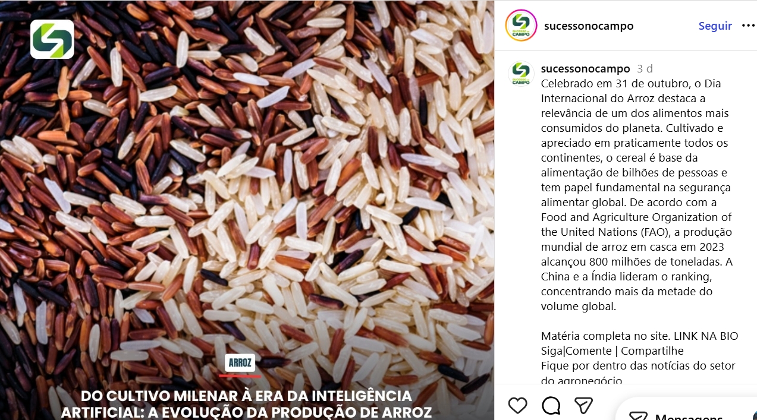Follow the account with the Seguir button
Screen dimensions: 757x420
(x=715, y=26)
